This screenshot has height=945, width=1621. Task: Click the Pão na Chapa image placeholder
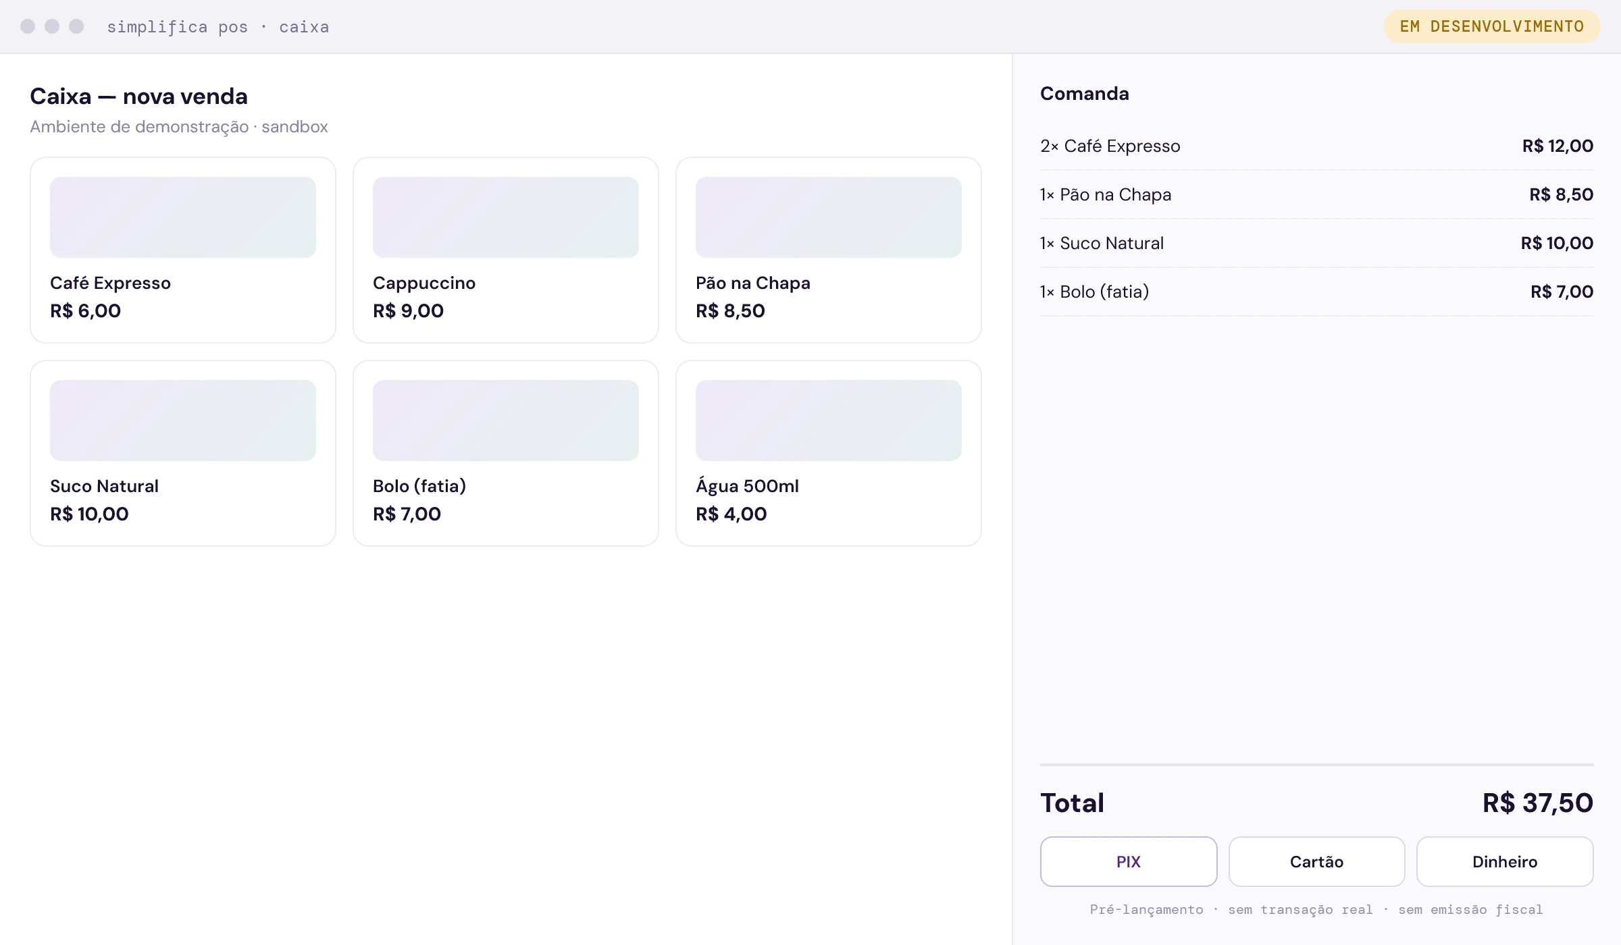[829, 217]
